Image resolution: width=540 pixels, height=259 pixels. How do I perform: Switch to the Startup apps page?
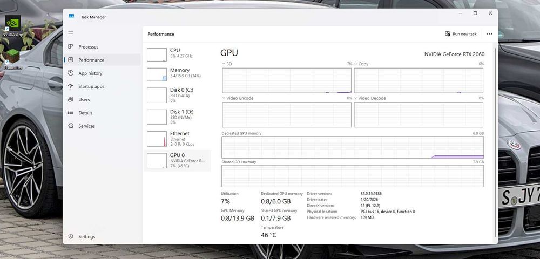coord(102,86)
